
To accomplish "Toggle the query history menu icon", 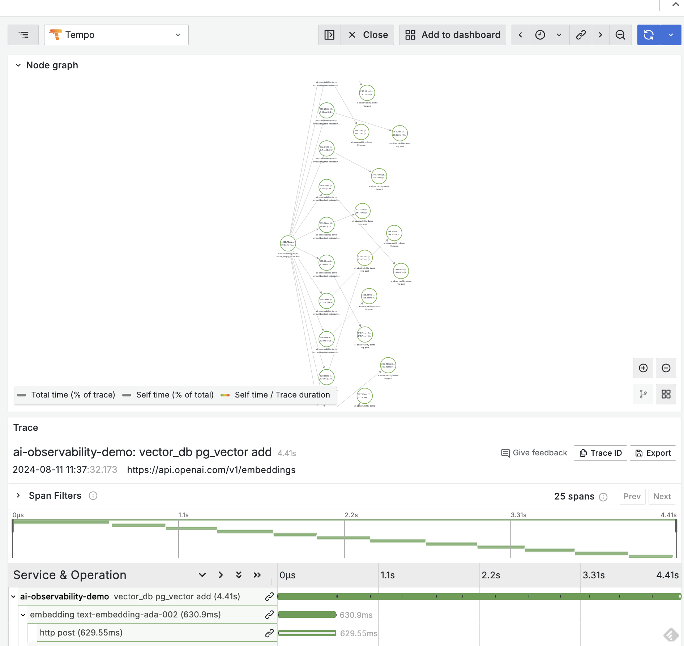I will click(23, 35).
